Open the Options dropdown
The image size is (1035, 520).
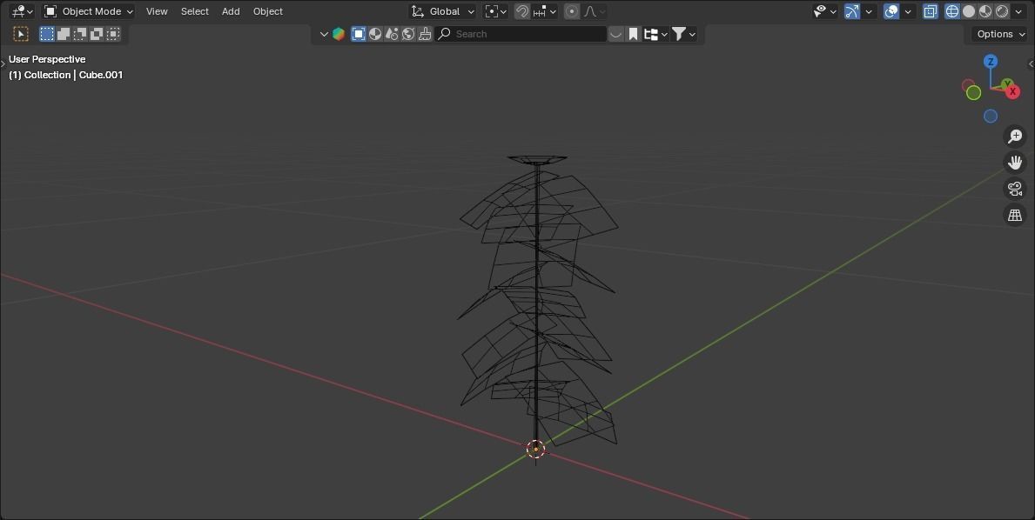click(1001, 34)
